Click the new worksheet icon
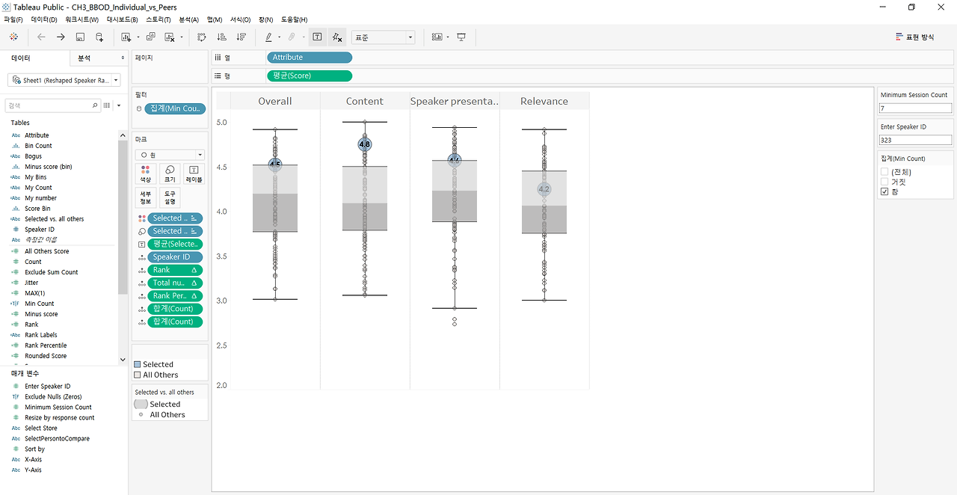The height and width of the screenshot is (495, 957). pos(126,37)
